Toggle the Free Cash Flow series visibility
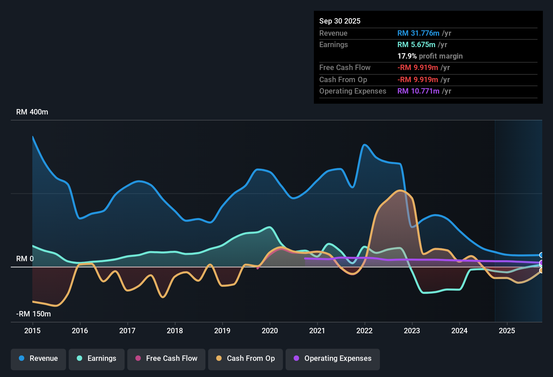The width and height of the screenshot is (553, 377). click(166, 358)
